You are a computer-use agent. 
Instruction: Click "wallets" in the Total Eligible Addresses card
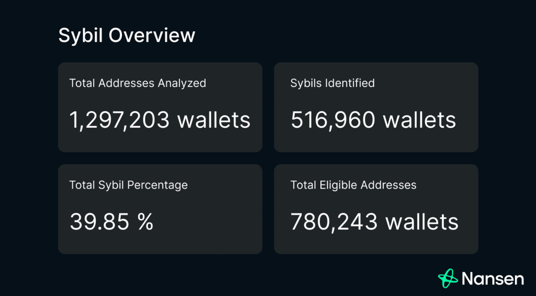tap(422, 222)
